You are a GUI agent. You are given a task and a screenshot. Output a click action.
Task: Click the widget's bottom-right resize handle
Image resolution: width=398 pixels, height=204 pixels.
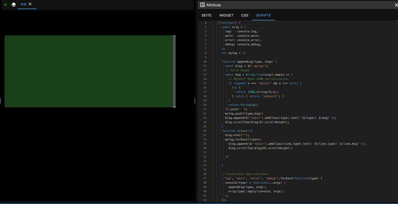174,107
